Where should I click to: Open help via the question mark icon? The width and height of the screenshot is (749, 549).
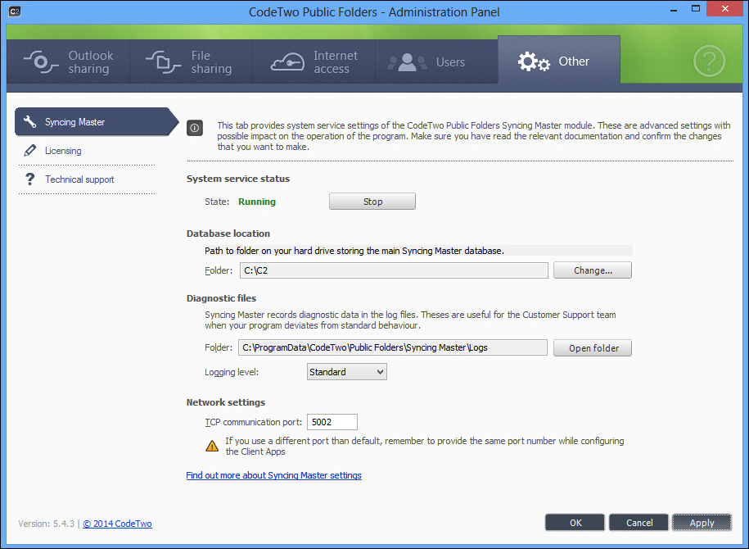710,61
